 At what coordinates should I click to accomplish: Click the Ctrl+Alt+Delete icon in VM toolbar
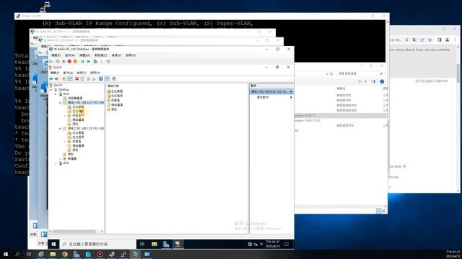tap(51, 61)
